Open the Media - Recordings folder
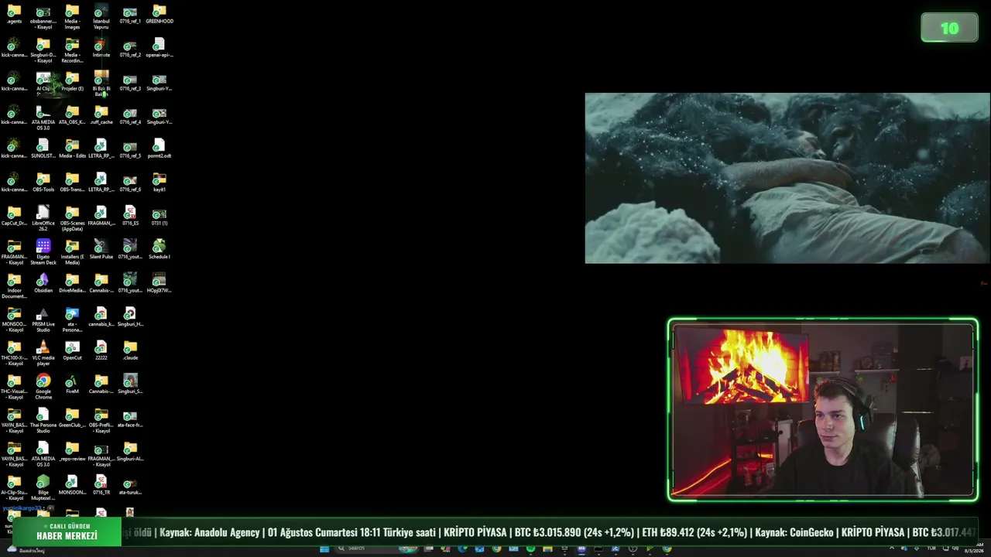 [x=72, y=50]
